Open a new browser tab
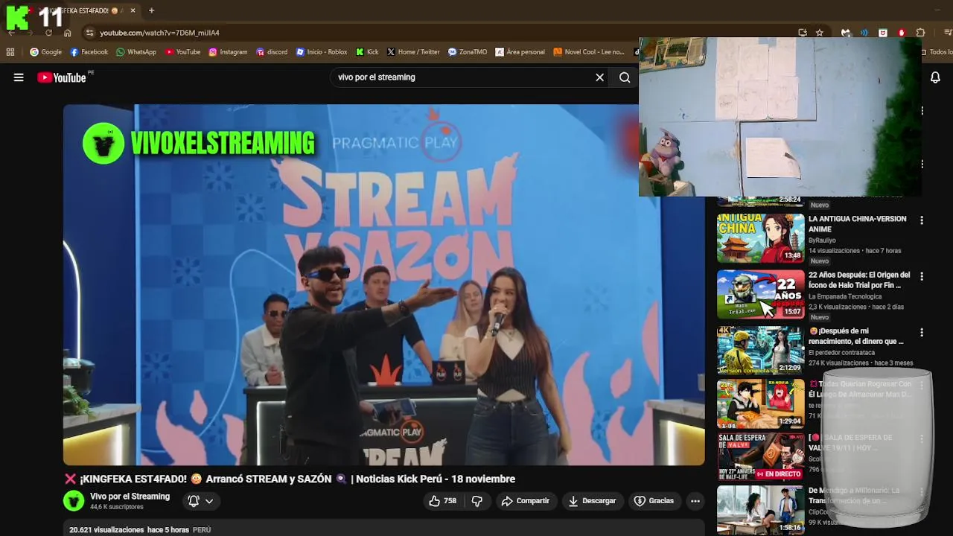 coord(151,10)
